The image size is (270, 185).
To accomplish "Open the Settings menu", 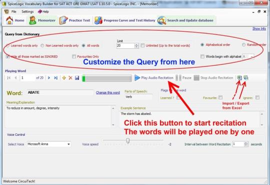I will click(x=27, y=12).
